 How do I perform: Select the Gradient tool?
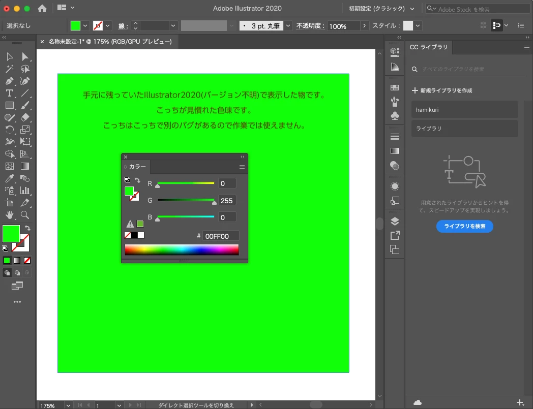pos(25,166)
